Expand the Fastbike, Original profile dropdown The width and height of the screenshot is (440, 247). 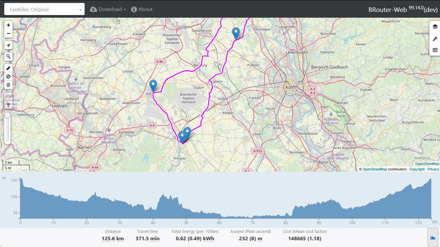[x=44, y=9]
